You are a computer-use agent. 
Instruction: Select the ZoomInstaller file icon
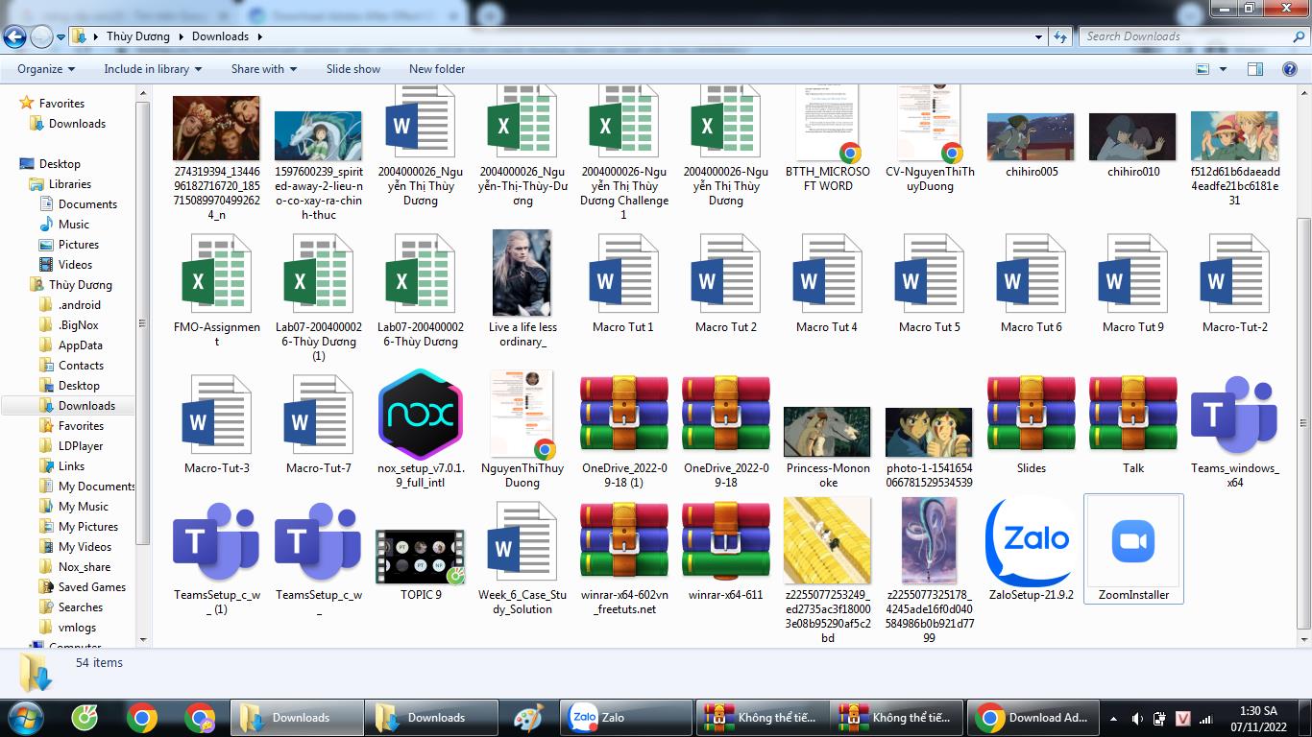[x=1133, y=543]
